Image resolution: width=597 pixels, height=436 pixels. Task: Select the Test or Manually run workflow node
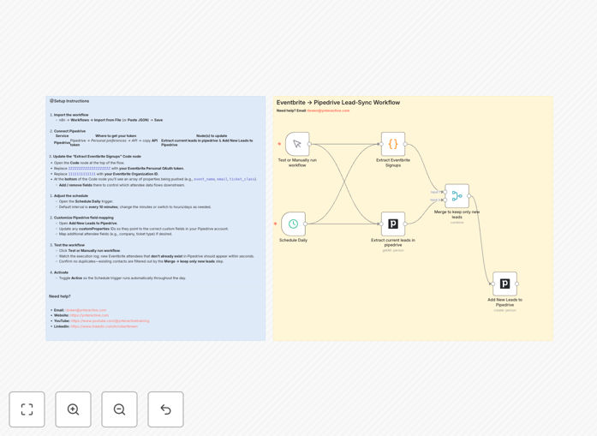point(297,144)
